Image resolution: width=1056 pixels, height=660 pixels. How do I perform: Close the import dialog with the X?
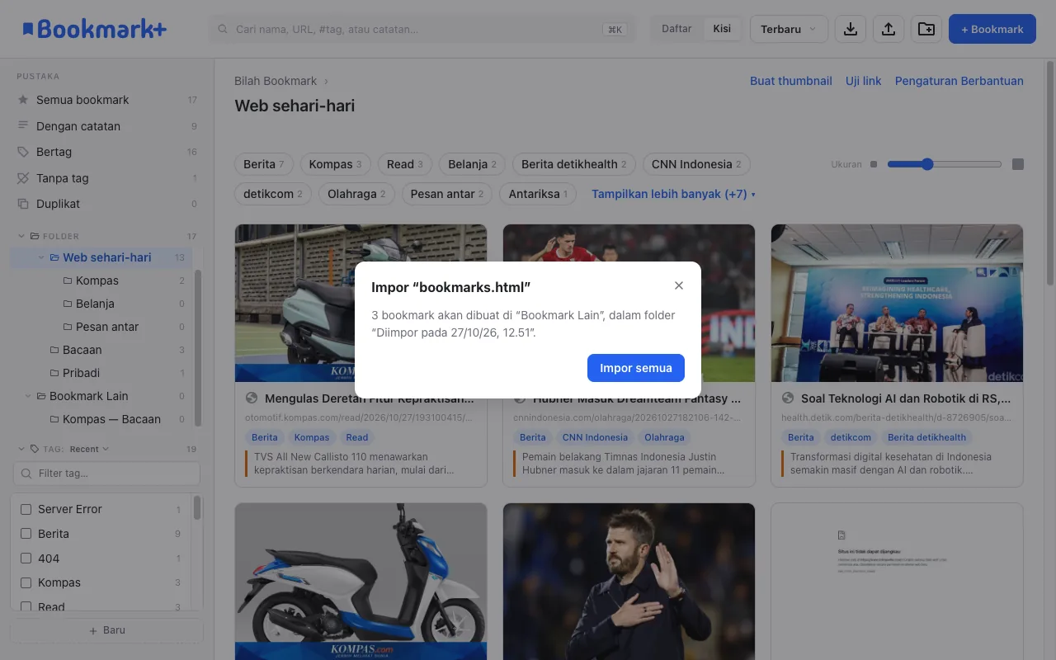[679, 285]
